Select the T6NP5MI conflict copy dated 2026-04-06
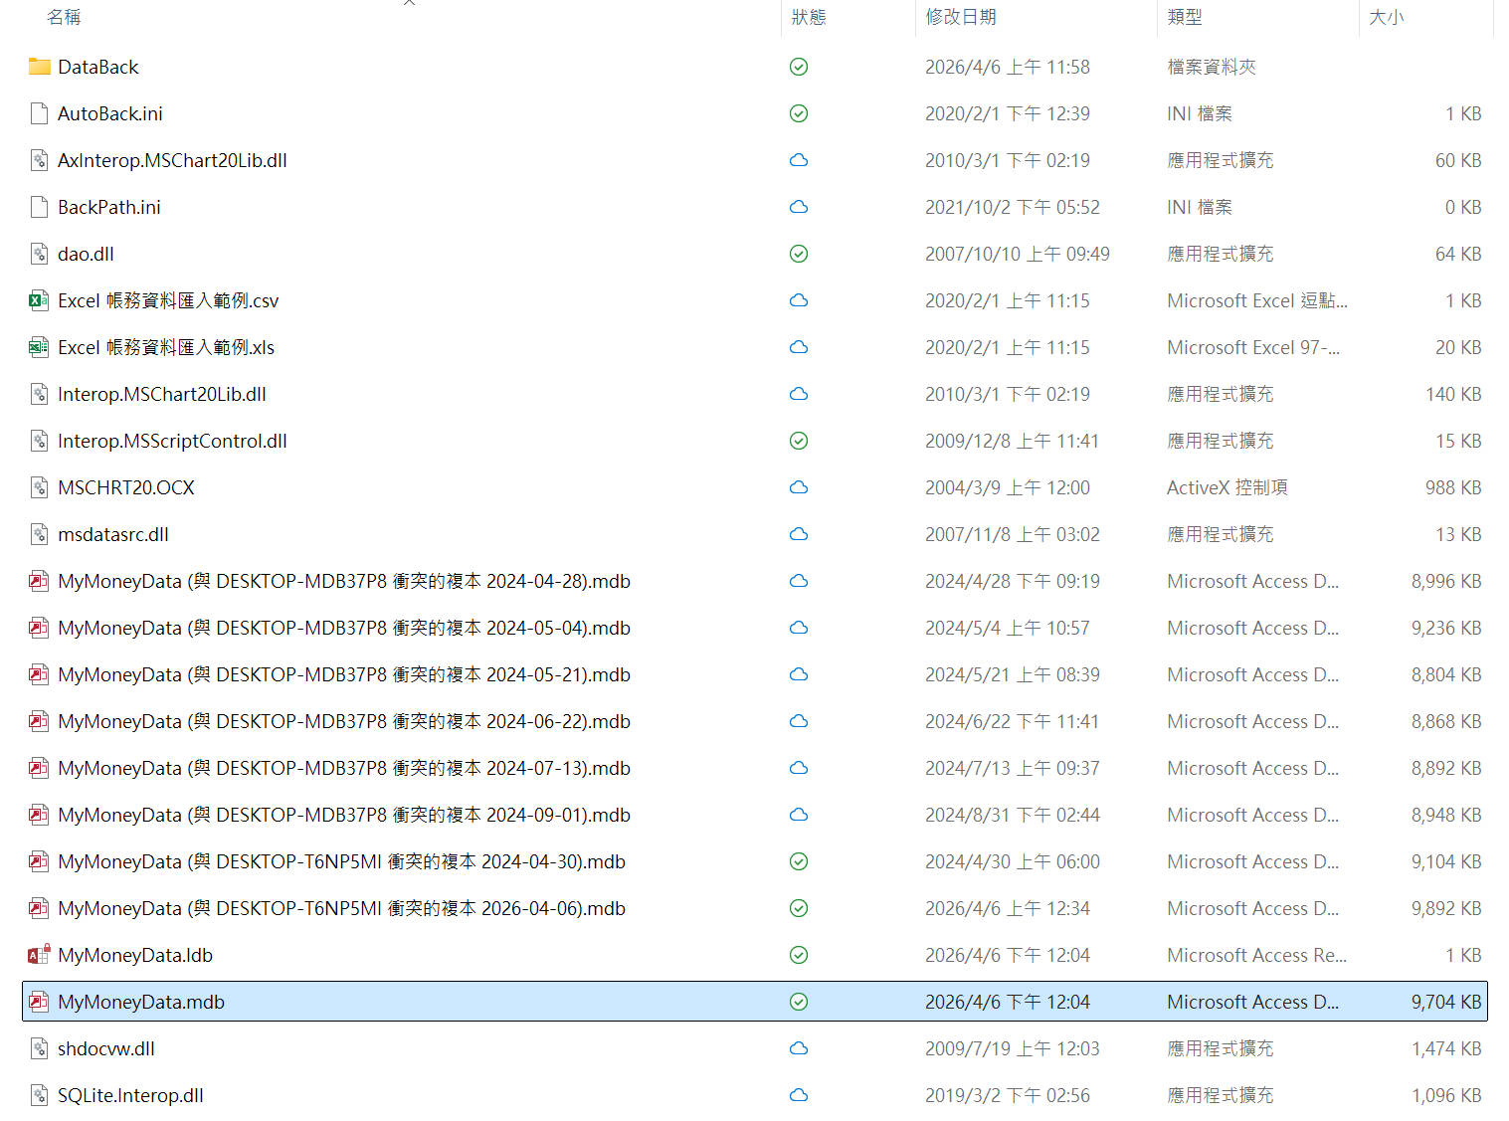The image size is (1509, 1121). point(341,908)
